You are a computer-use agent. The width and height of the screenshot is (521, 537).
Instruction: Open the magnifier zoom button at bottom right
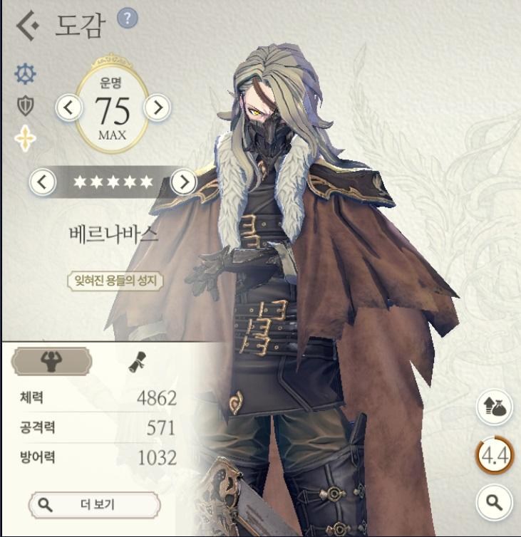494,502
